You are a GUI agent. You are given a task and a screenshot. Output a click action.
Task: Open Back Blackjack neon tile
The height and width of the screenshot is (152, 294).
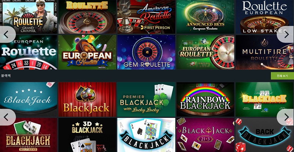point(265,135)
